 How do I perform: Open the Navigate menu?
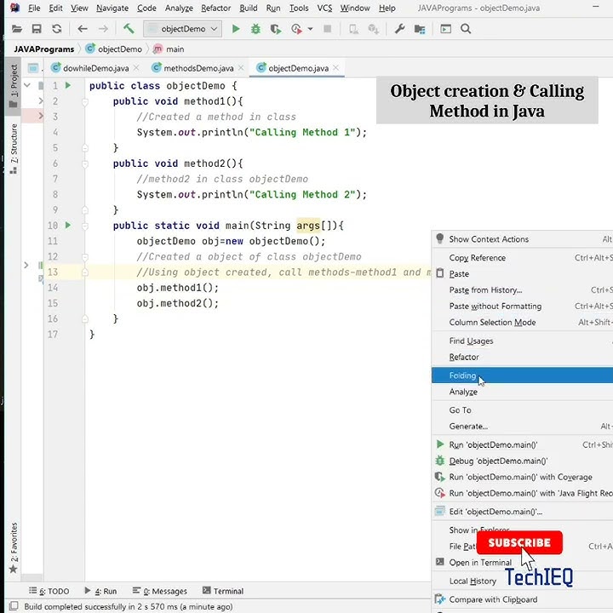[x=112, y=8]
